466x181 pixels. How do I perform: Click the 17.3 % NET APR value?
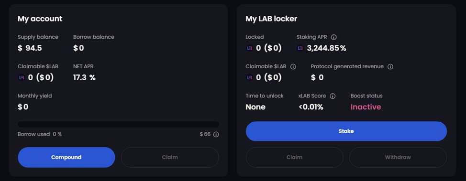pyautogui.click(x=84, y=78)
